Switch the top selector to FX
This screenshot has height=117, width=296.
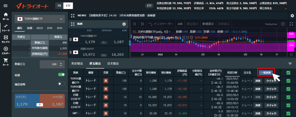pyautogui.click(x=59, y=6)
